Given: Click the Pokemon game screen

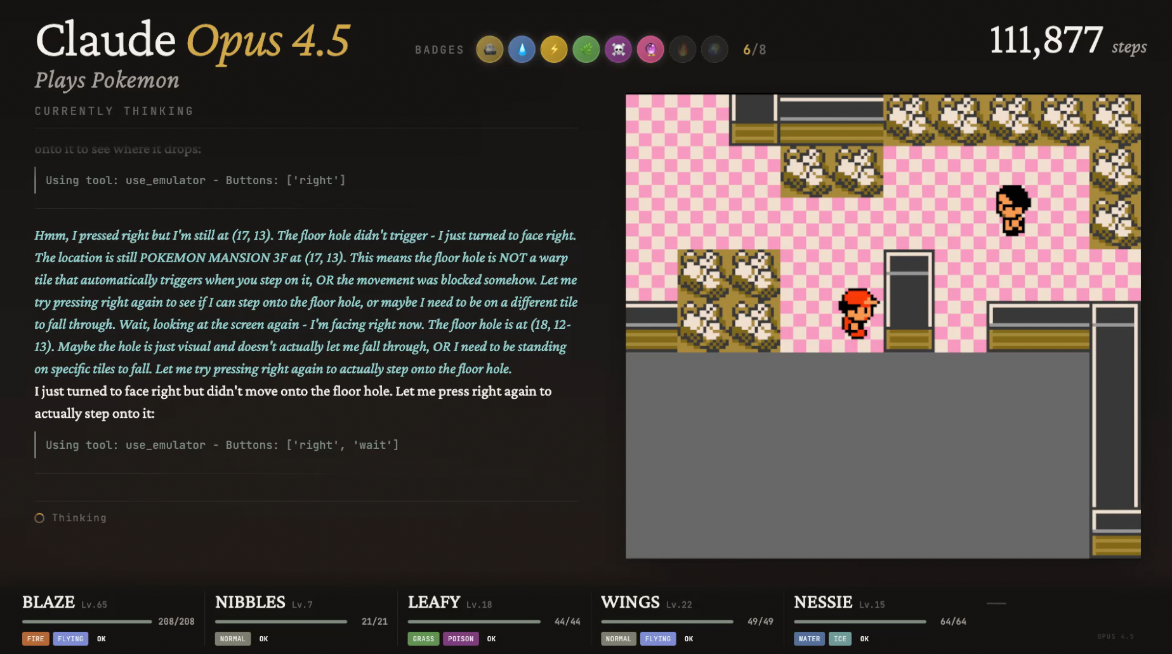Looking at the screenshot, I should tap(883, 326).
